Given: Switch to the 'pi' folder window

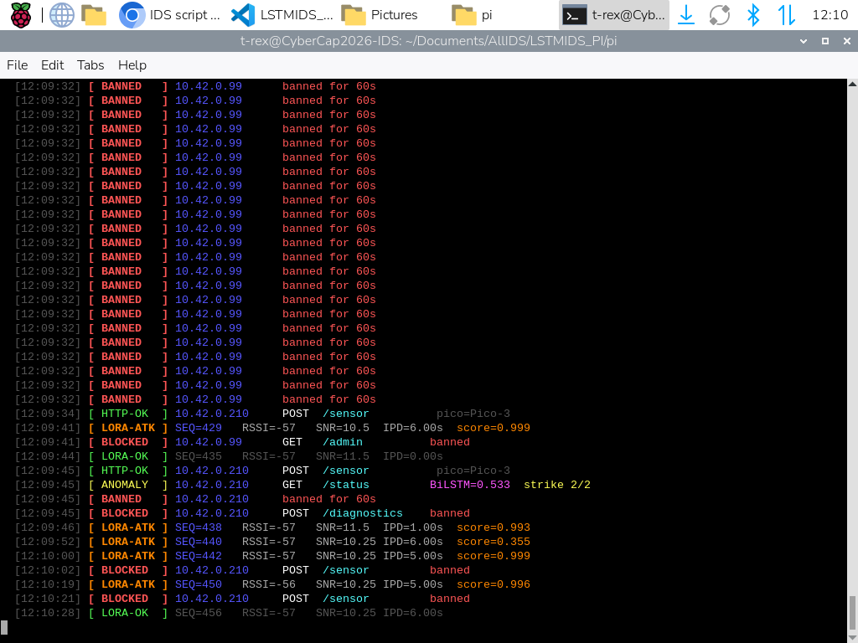Looking at the screenshot, I should tap(473, 15).
